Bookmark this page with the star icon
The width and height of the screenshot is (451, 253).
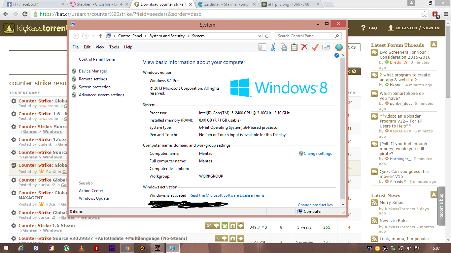coord(425,14)
